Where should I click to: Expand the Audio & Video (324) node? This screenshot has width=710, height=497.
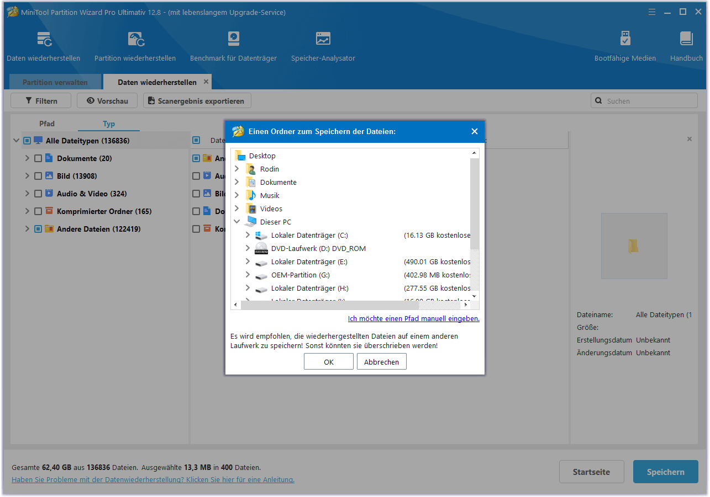pos(27,194)
